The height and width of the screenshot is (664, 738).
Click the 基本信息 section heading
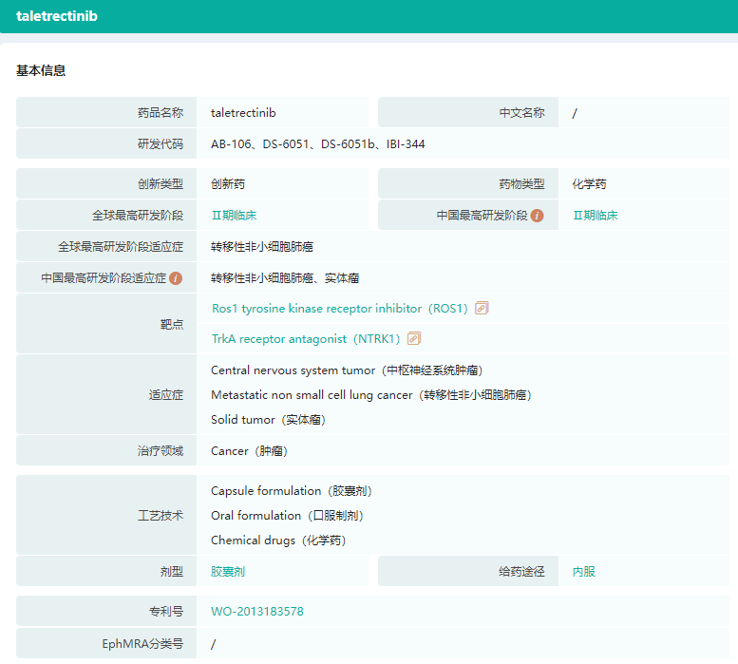tap(41, 70)
